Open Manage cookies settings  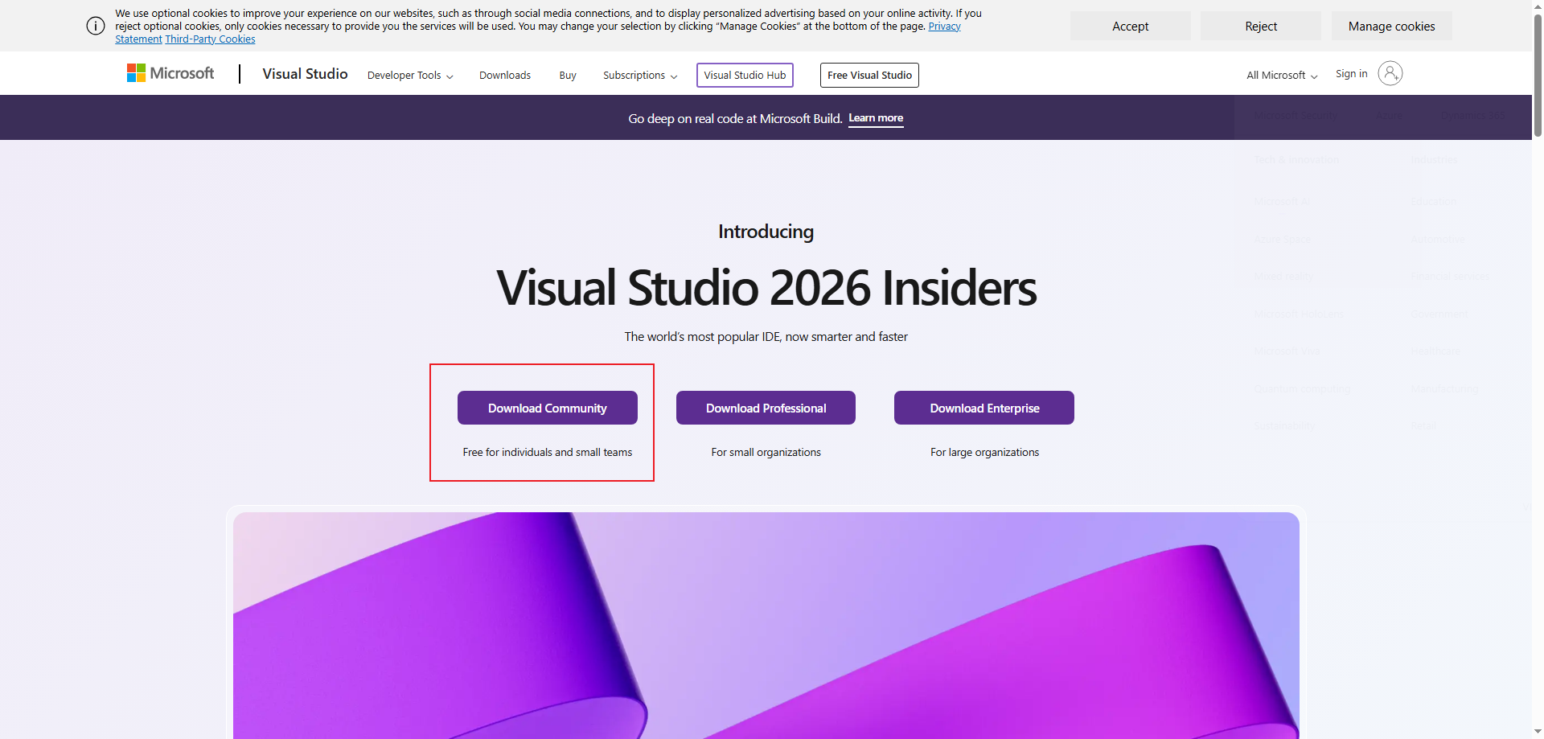(x=1391, y=26)
